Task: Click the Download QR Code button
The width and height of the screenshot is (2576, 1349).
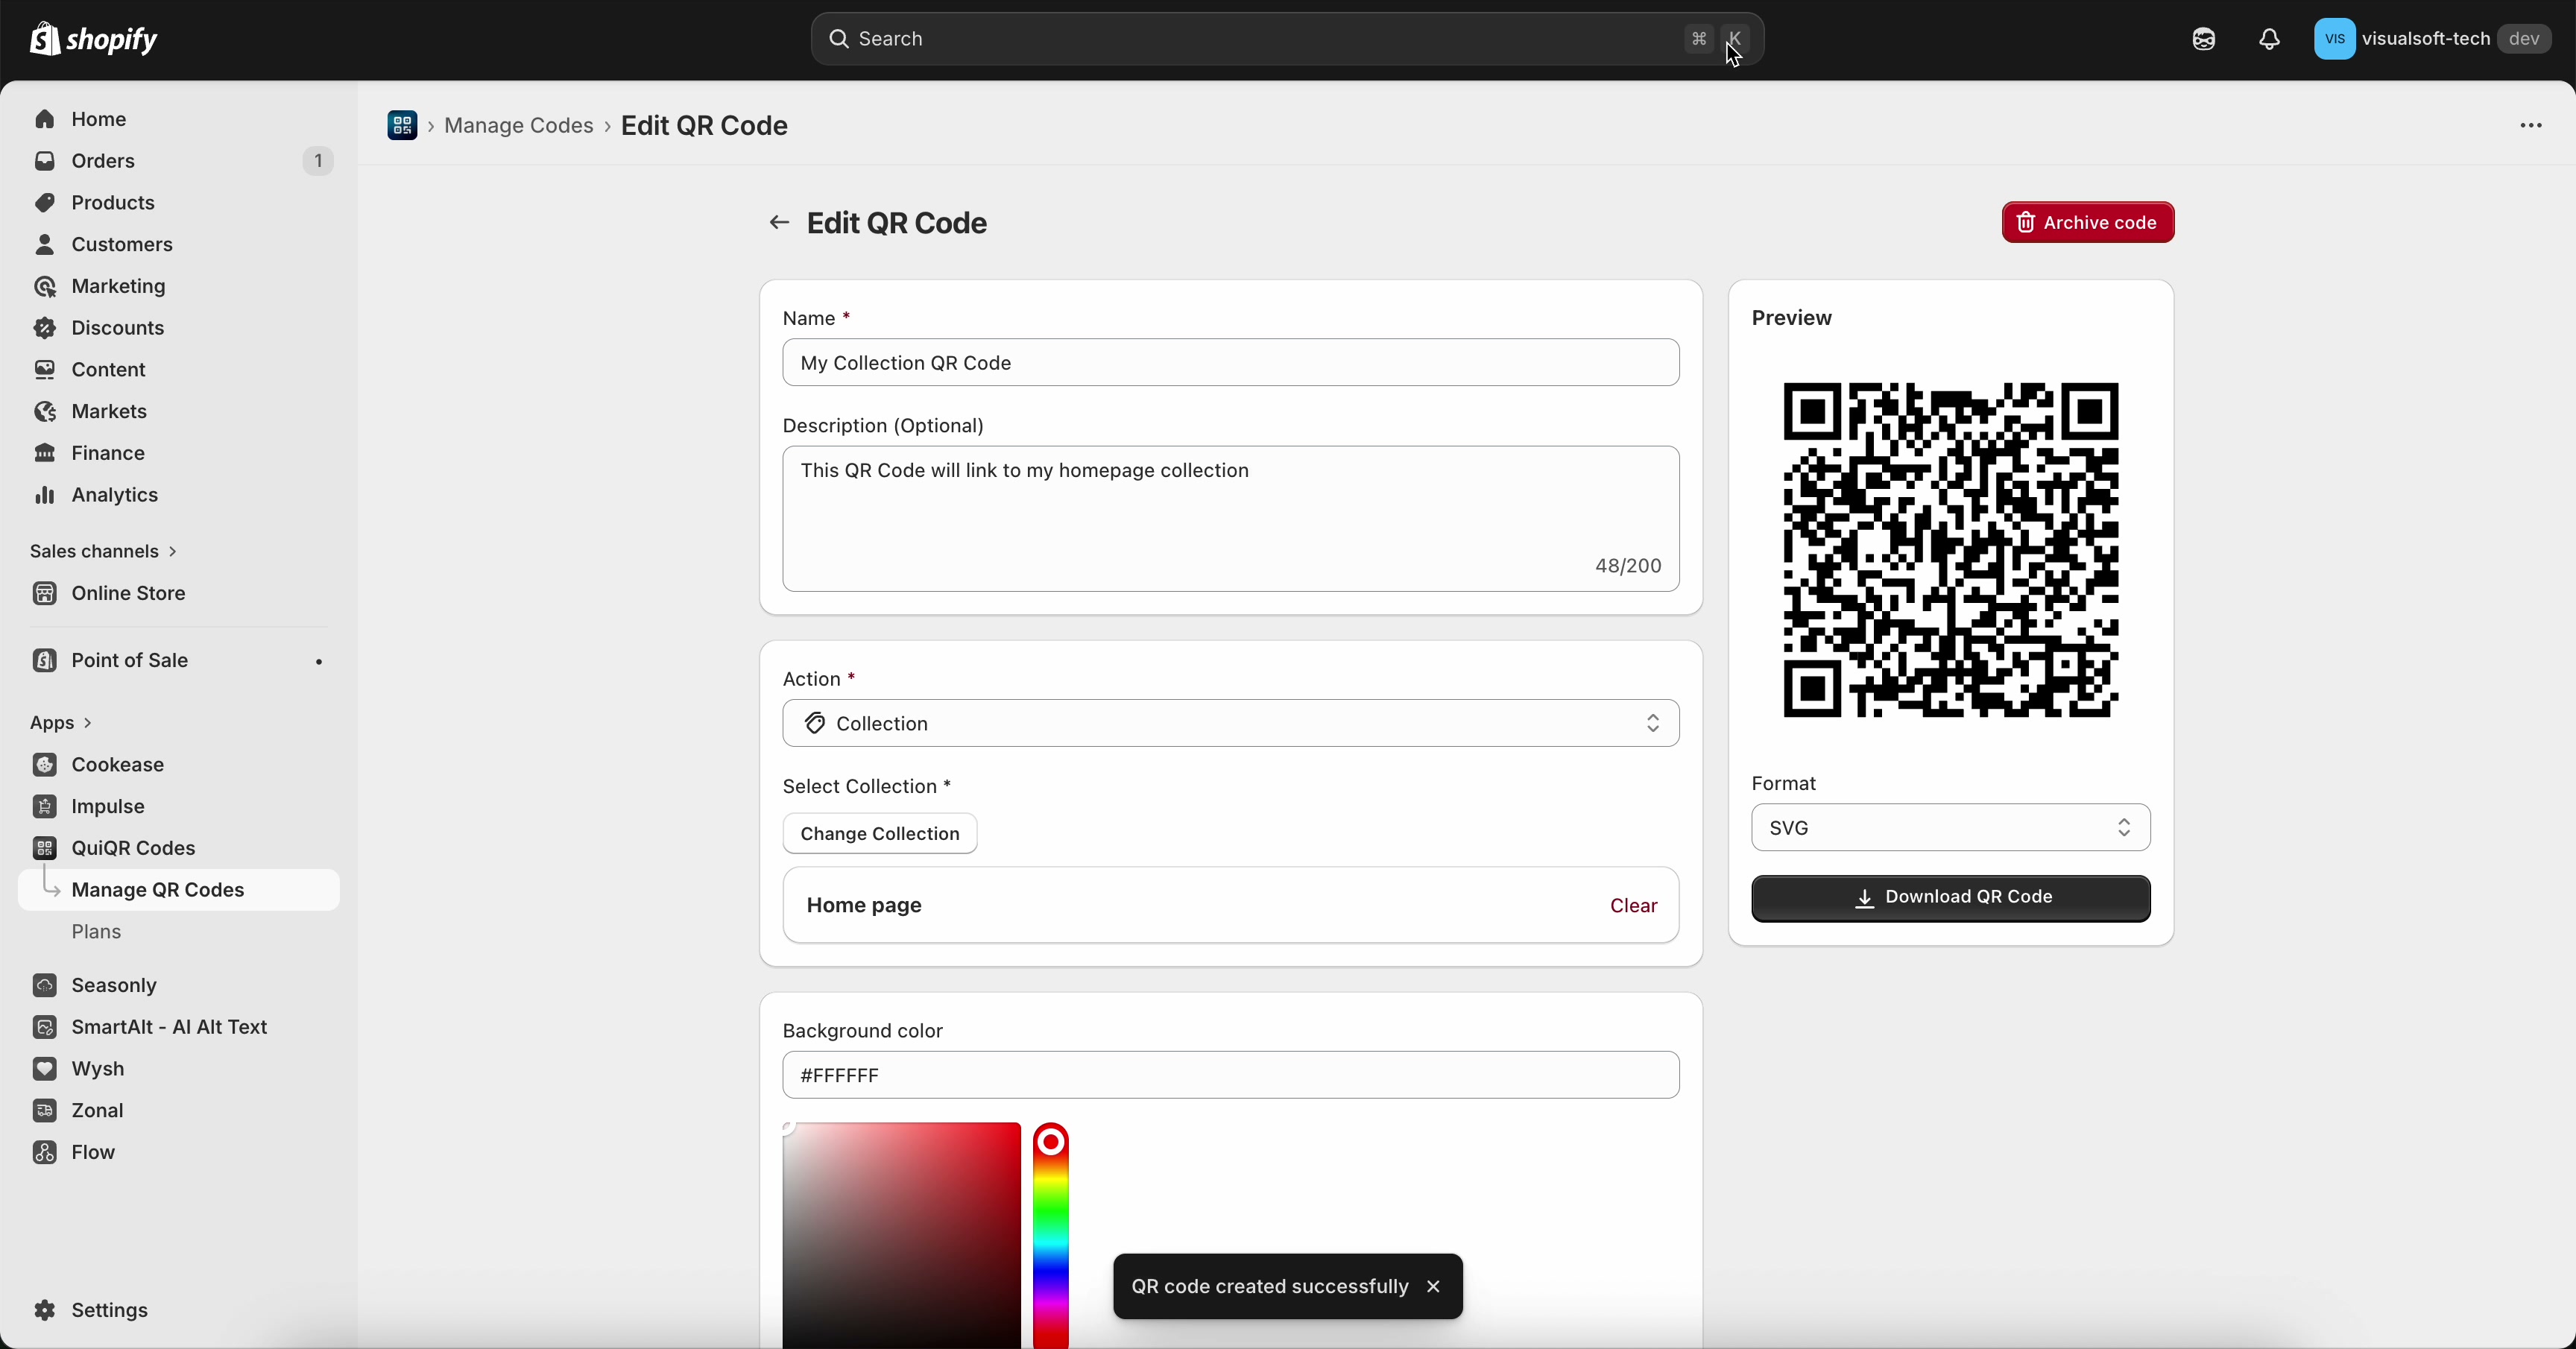Action: click(x=1948, y=897)
